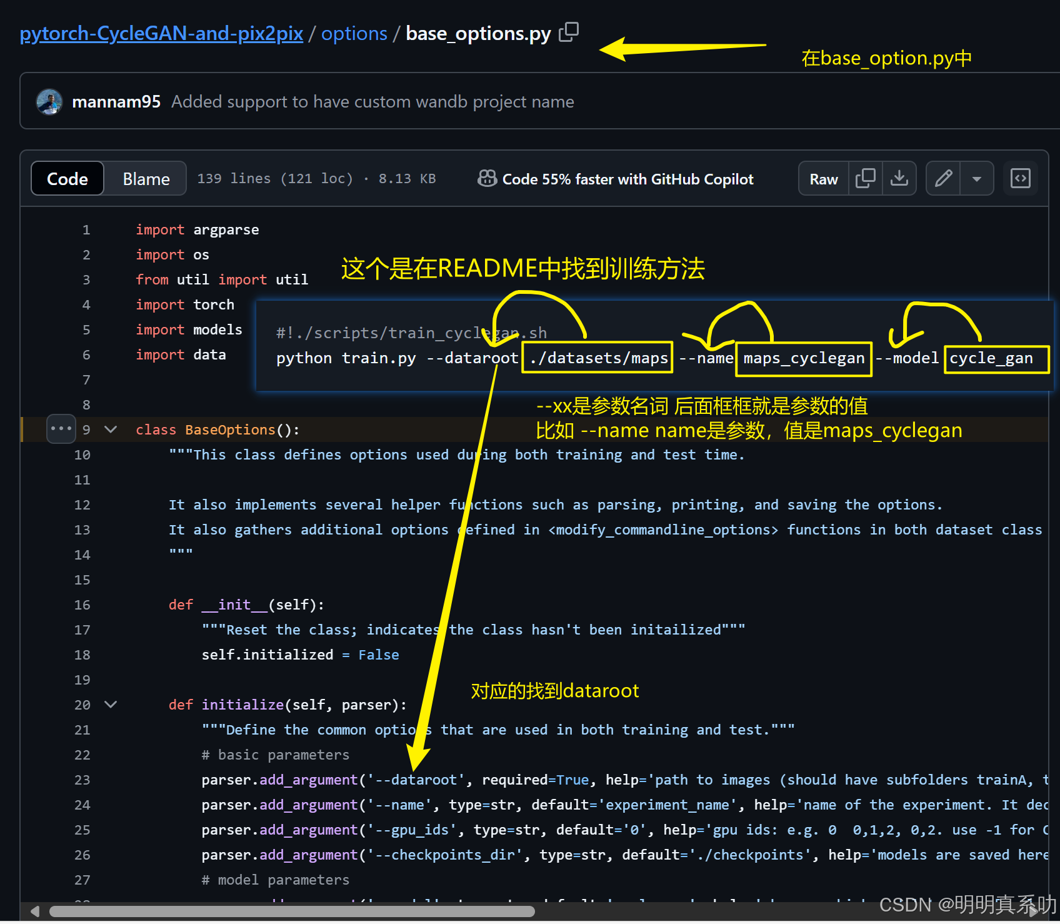Download the raw file
The image size is (1060, 924).
(x=899, y=179)
